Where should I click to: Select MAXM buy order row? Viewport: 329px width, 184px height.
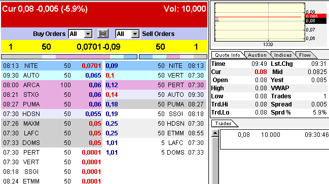52,124
